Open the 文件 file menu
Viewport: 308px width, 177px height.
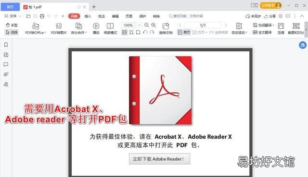13,16
